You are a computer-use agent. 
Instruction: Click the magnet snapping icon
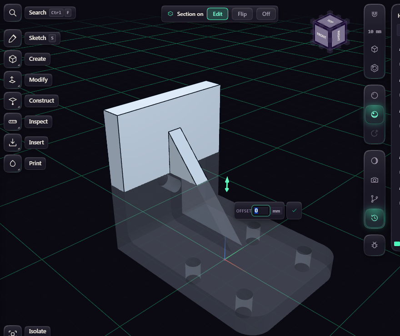[374, 14]
